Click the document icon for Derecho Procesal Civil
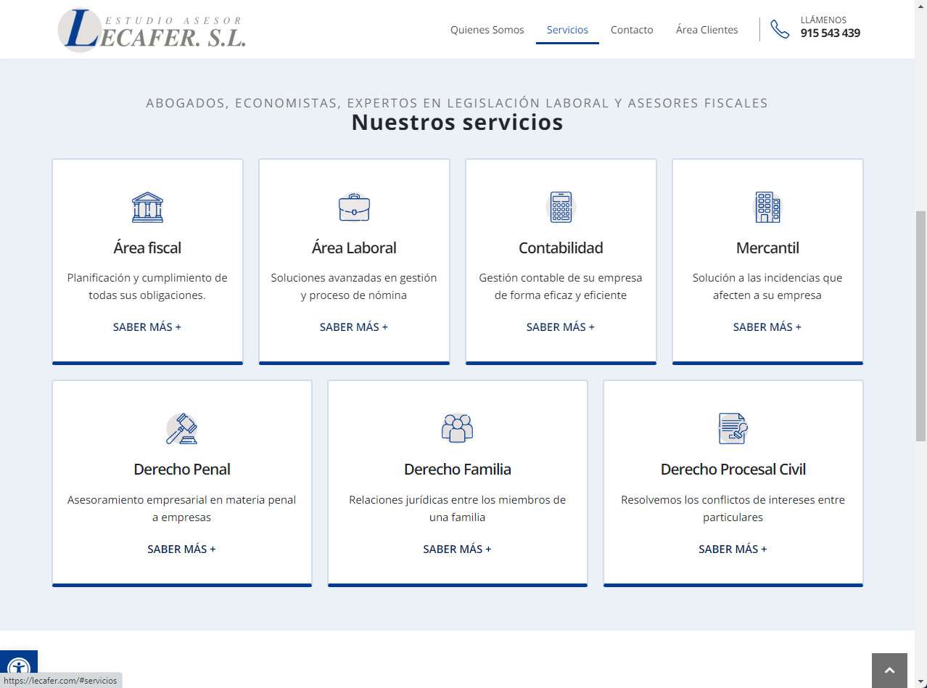The height and width of the screenshot is (688, 927). 733,428
